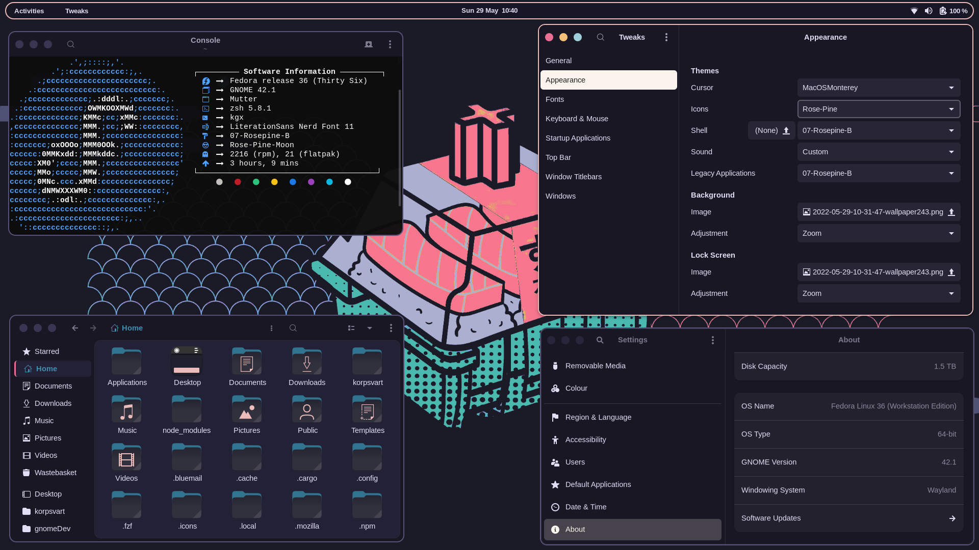Open the Sound theme dropdown
Screen dimensions: 979x550
879,152
